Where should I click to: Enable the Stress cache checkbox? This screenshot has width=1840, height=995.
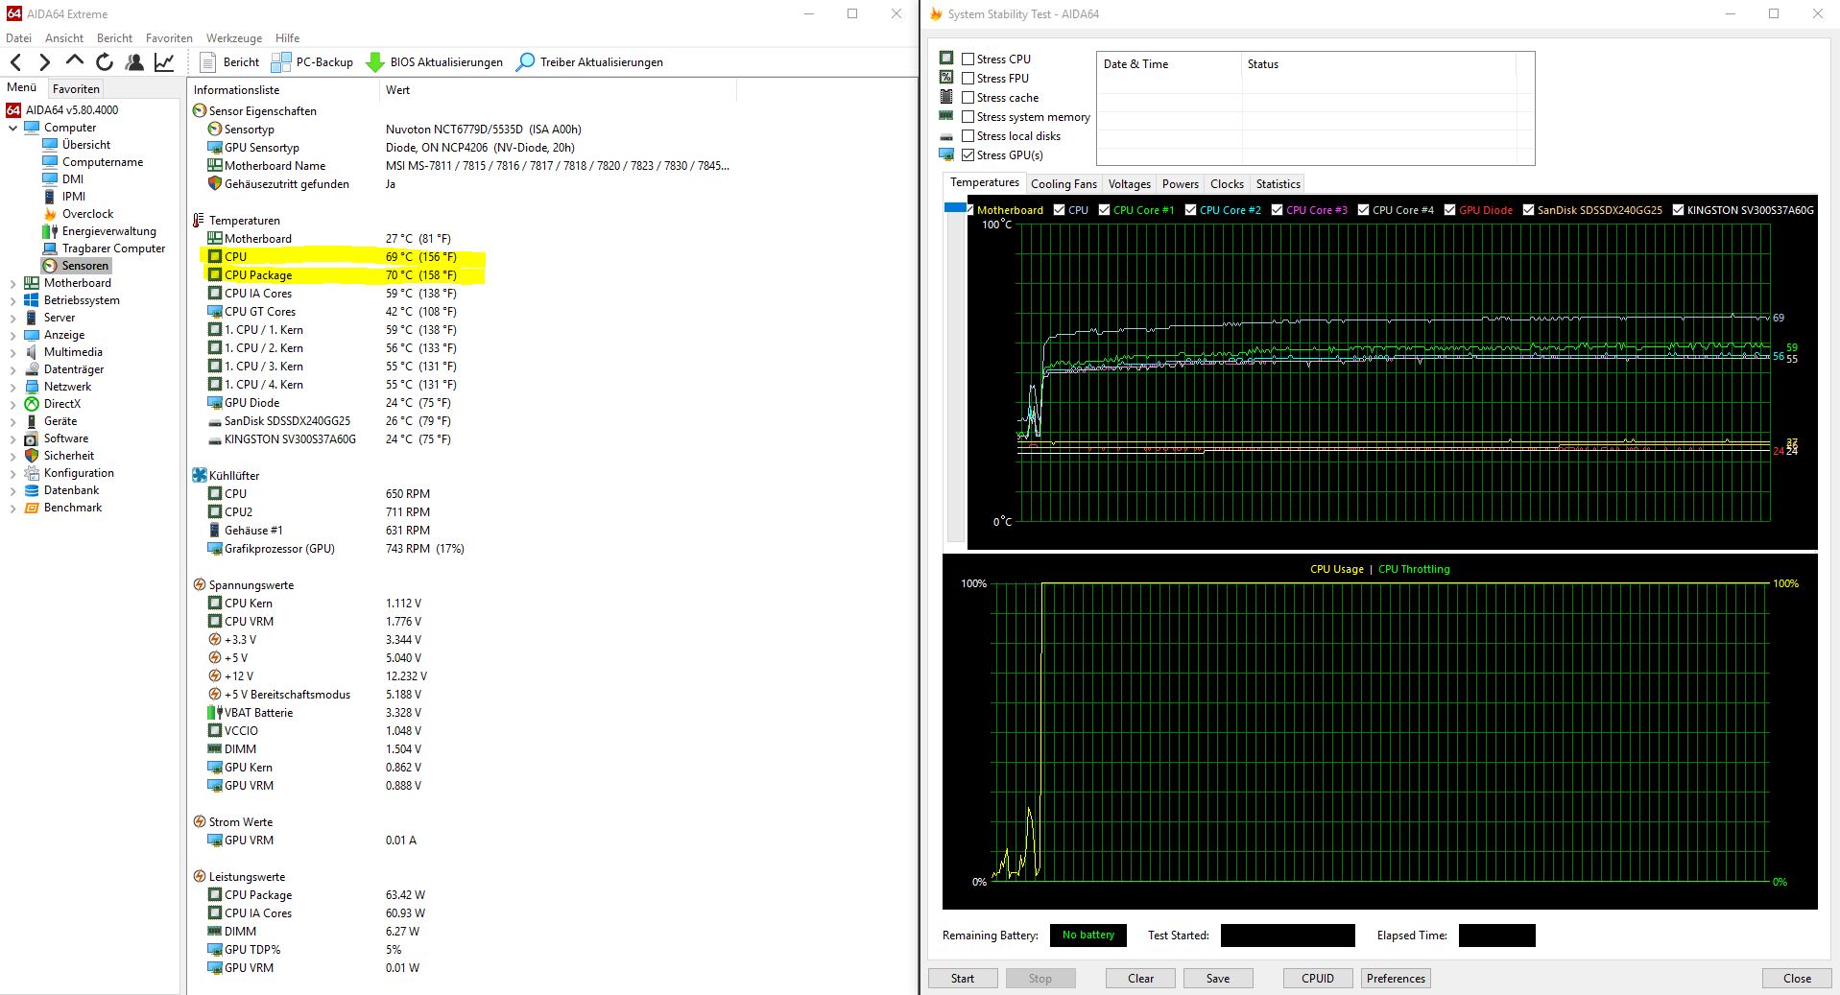pos(968,98)
